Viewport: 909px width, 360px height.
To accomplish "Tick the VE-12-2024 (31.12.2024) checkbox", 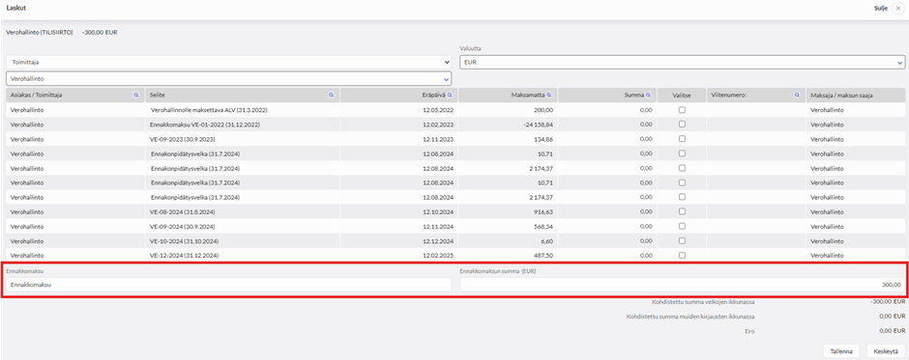I will click(682, 255).
